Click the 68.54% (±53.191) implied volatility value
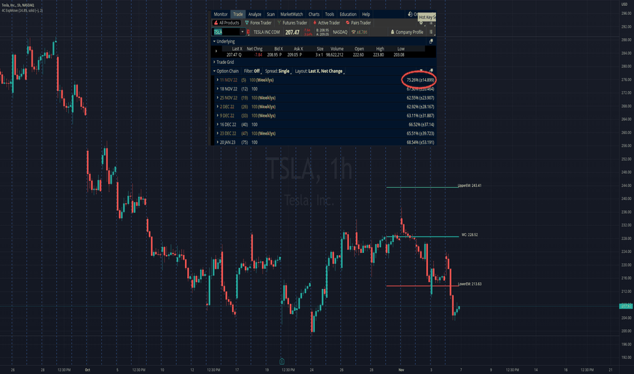The width and height of the screenshot is (634, 374). (x=420, y=142)
